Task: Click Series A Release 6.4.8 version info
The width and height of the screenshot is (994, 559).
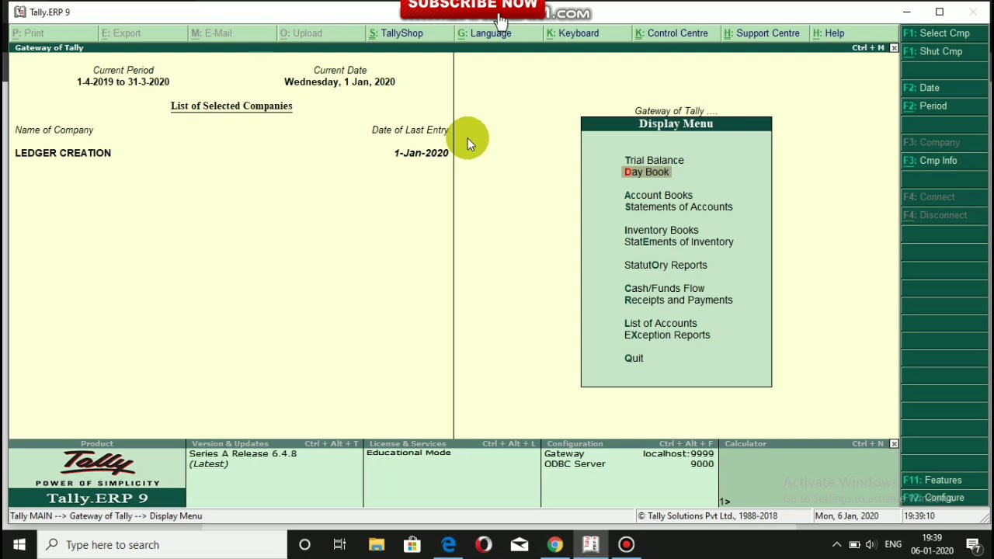Action: (x=242, y=453)
